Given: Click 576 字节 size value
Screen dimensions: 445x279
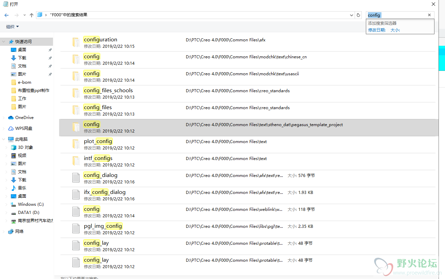Looking at the screenshot, I should coord(306,176).
